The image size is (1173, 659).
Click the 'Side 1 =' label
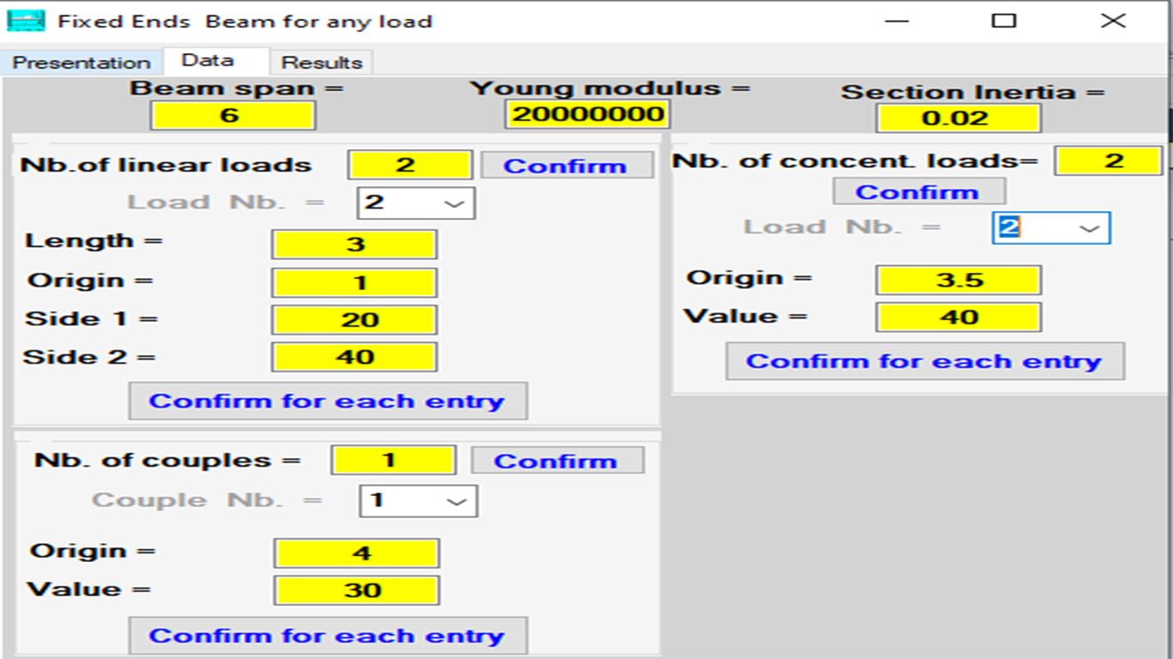91,319
